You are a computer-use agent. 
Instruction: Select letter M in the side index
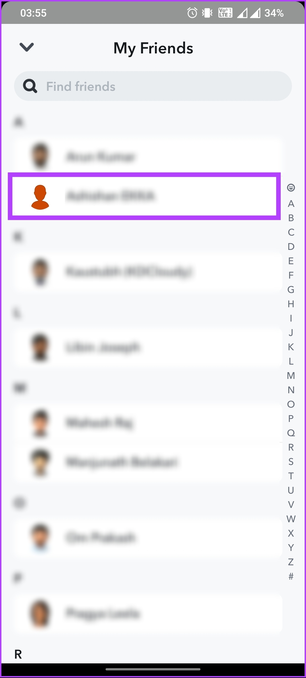(x=291, y=376)
